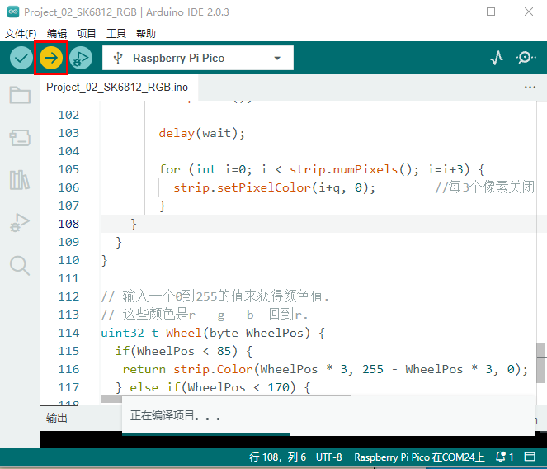The height and width of the screenshot is (469, 547).
Task: Click the Upload arrow button
Action: pos(51,58)
